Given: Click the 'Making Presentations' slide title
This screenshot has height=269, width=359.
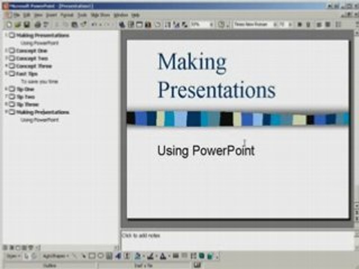Looking at the screenshot, I should [217, 75].
